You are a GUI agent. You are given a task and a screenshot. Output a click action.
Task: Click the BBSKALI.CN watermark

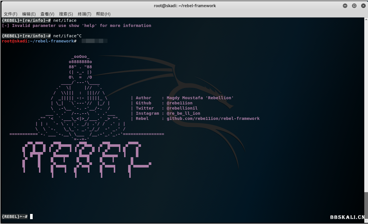coord(347,217)
